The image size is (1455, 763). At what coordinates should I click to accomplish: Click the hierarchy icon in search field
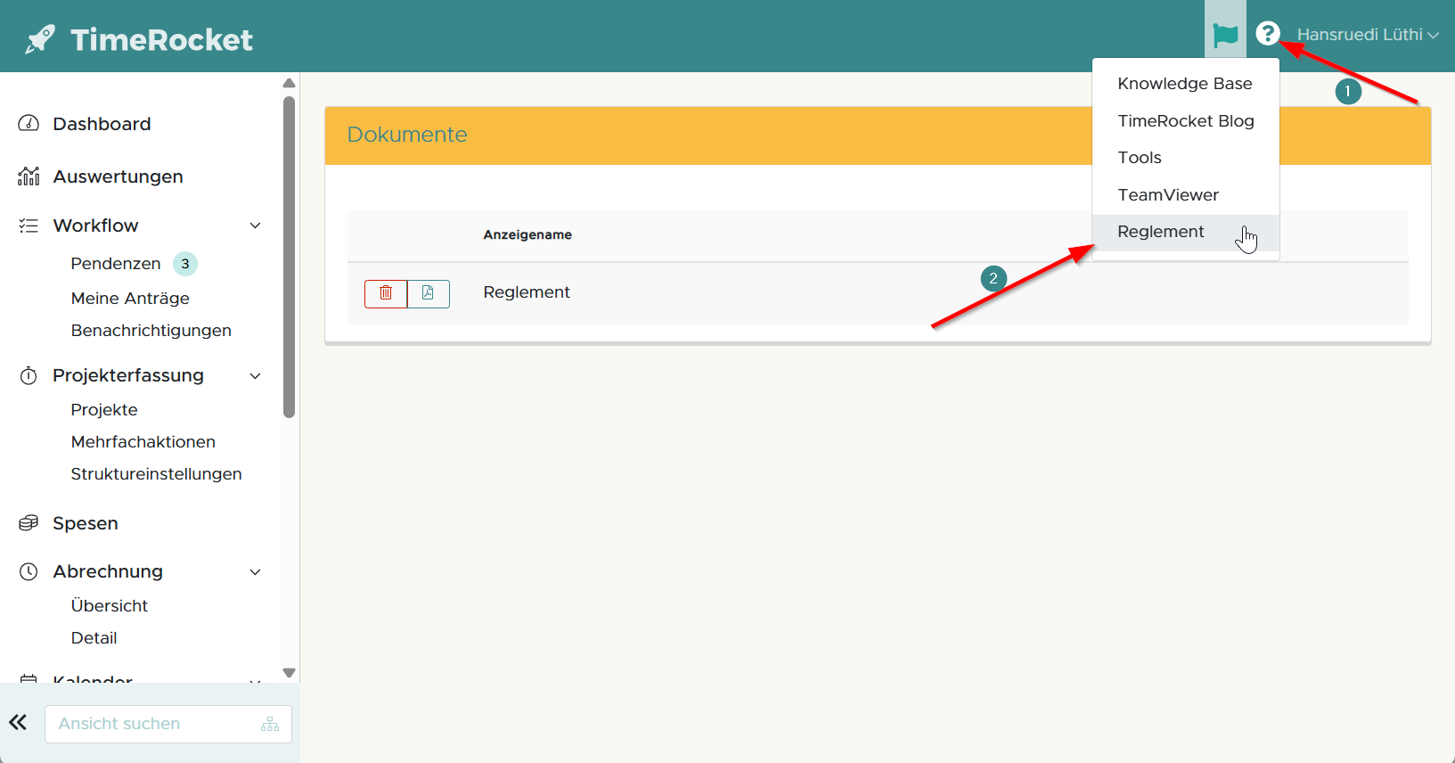coord(270,724)
